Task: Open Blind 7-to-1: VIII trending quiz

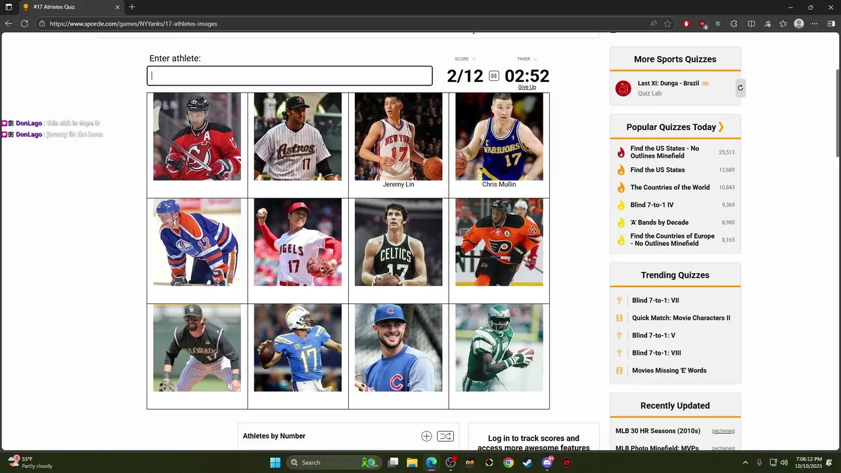Action: (x=656, y=353)
